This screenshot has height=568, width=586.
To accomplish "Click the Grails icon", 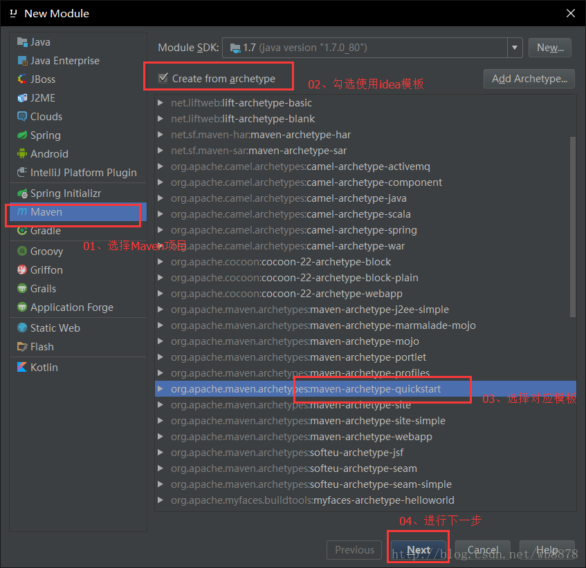I will (x=22, y=288).
